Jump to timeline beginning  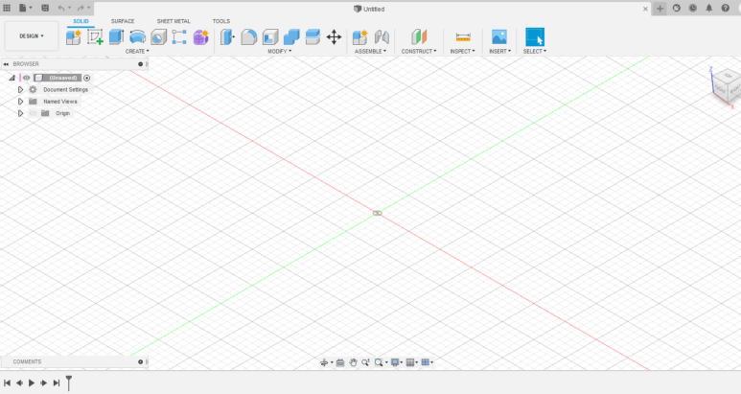[x=7, y=382]
